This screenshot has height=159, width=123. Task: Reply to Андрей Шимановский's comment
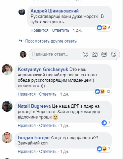tap(60, 30)
